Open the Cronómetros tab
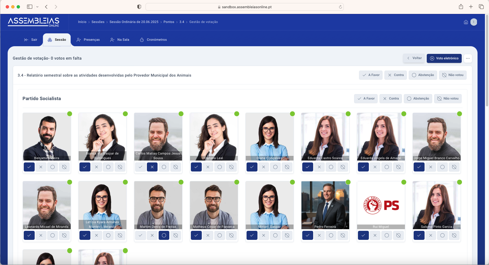 (x=153, y=40)
